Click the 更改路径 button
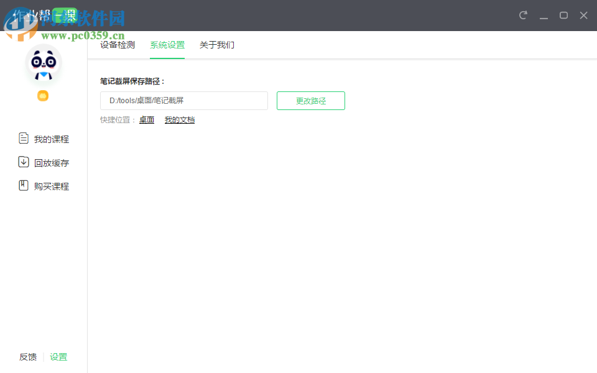 tap(310, 100)
